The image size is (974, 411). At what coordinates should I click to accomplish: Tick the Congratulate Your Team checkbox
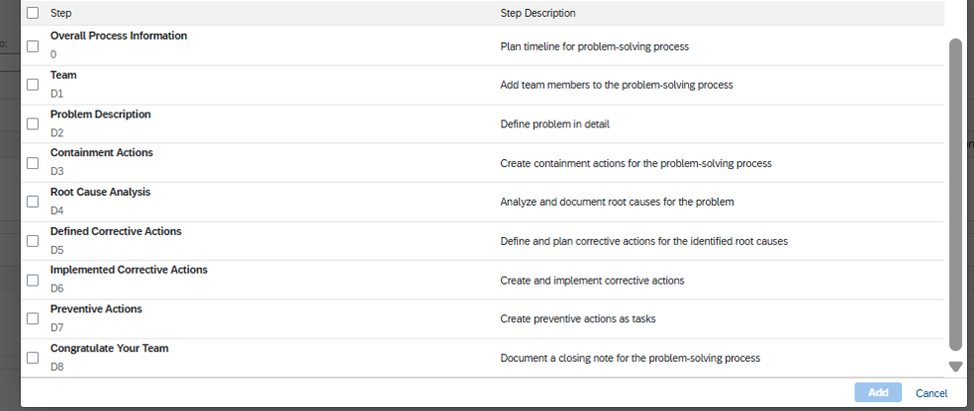[33, 358]
